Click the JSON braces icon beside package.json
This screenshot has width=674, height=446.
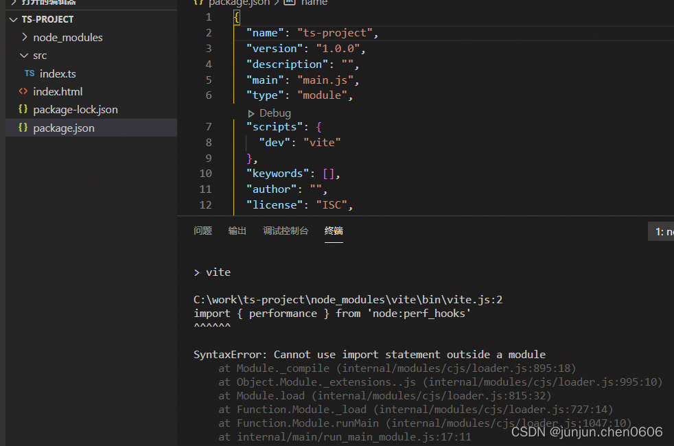click(23, 128)
